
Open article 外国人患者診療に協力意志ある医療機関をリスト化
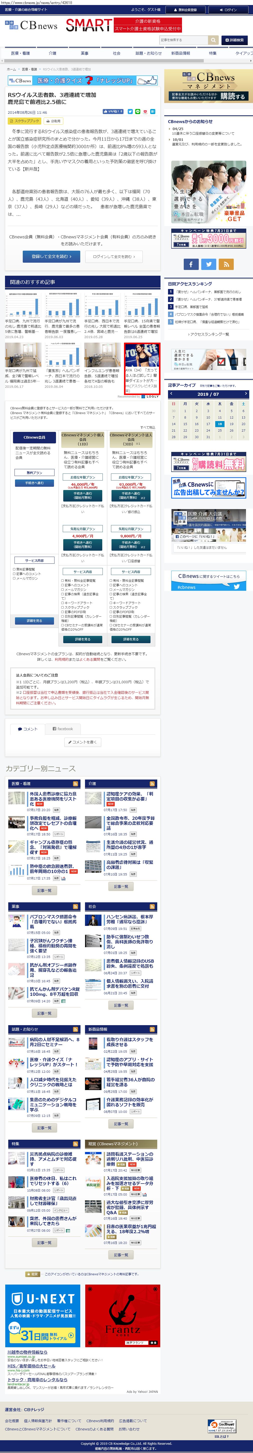(53, 799)
